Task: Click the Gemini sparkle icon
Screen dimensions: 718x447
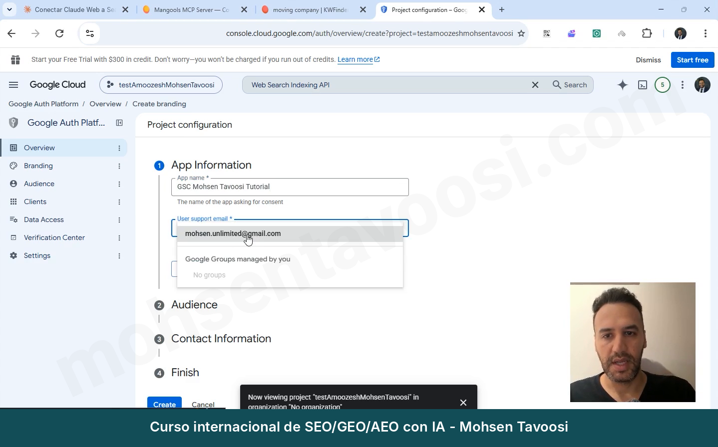Action: [622, 85]
